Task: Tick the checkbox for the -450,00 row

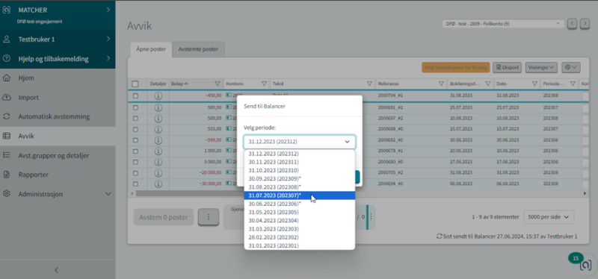Action: point(135,96)
